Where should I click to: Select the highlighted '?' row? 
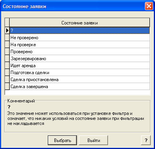click(x=80, y=31)
